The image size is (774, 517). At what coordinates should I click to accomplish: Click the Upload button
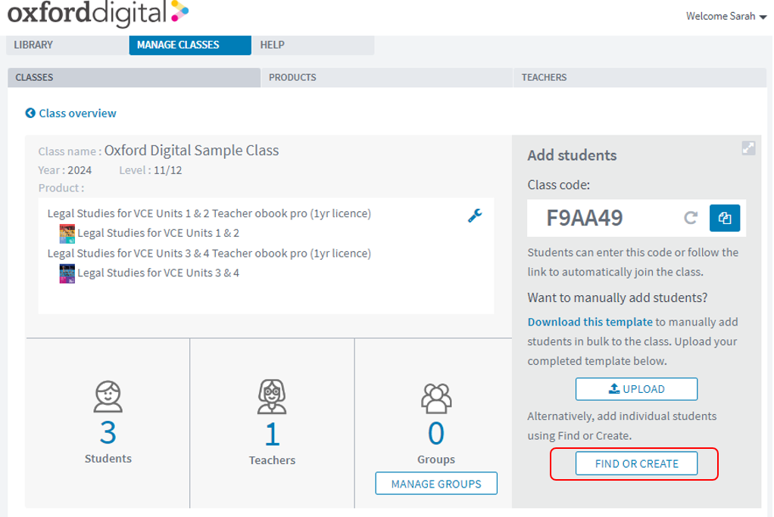[636, 389]
